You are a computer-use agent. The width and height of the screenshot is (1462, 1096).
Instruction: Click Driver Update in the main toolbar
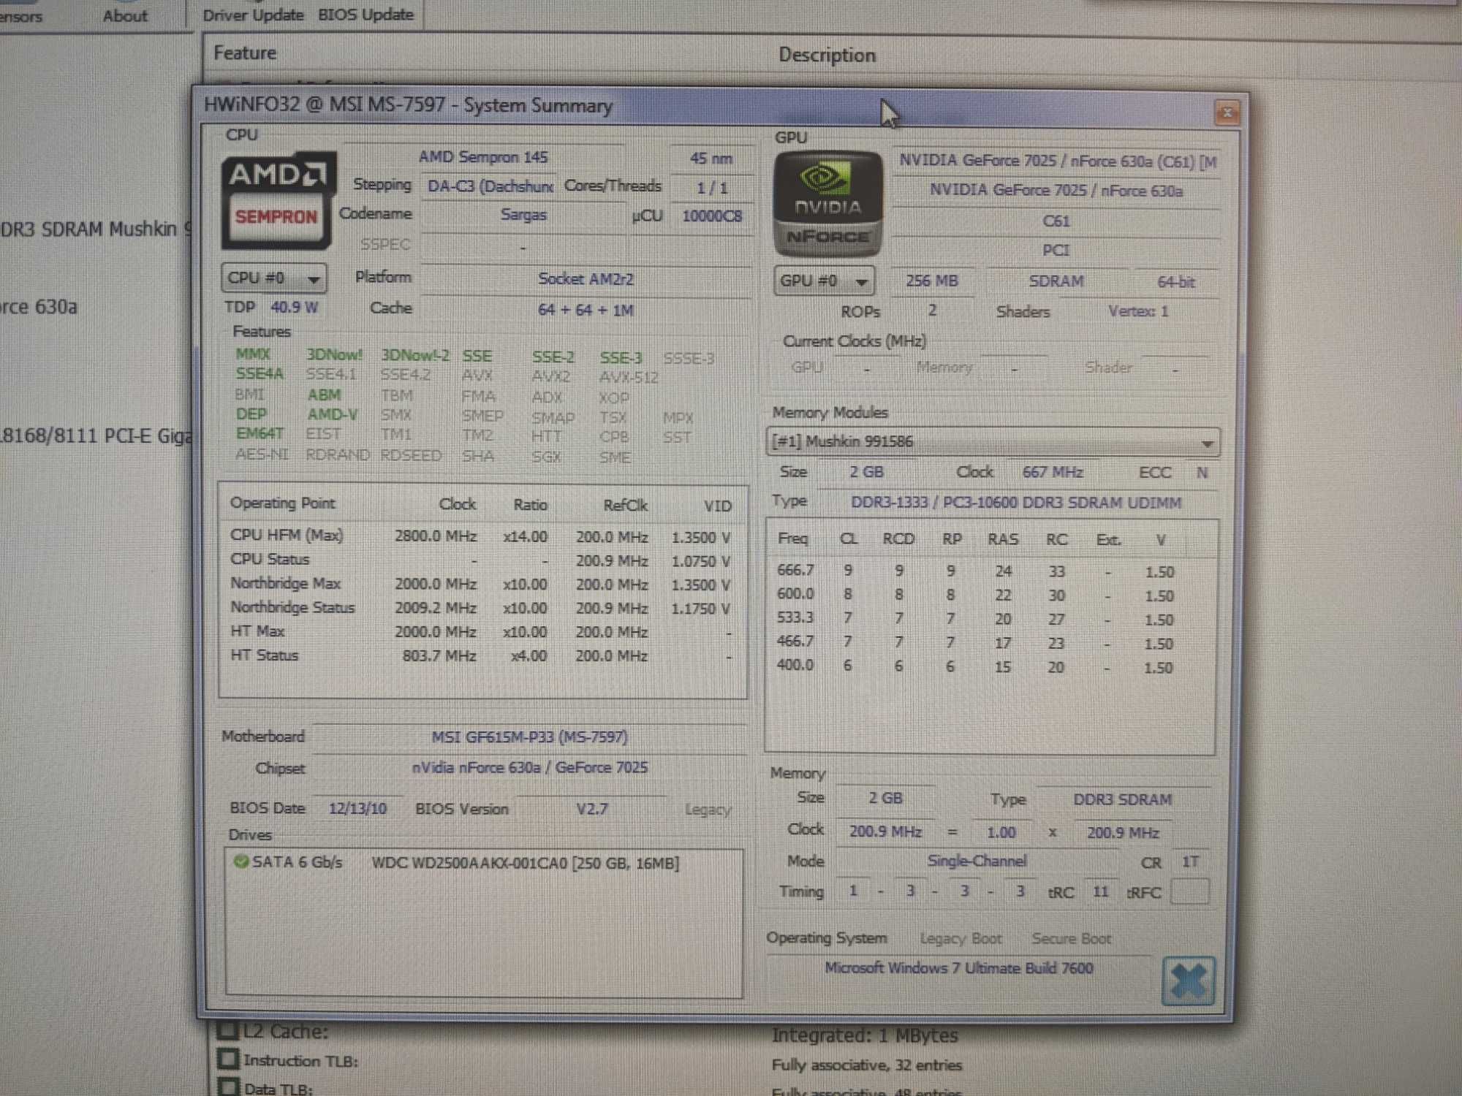pos(253,15)
